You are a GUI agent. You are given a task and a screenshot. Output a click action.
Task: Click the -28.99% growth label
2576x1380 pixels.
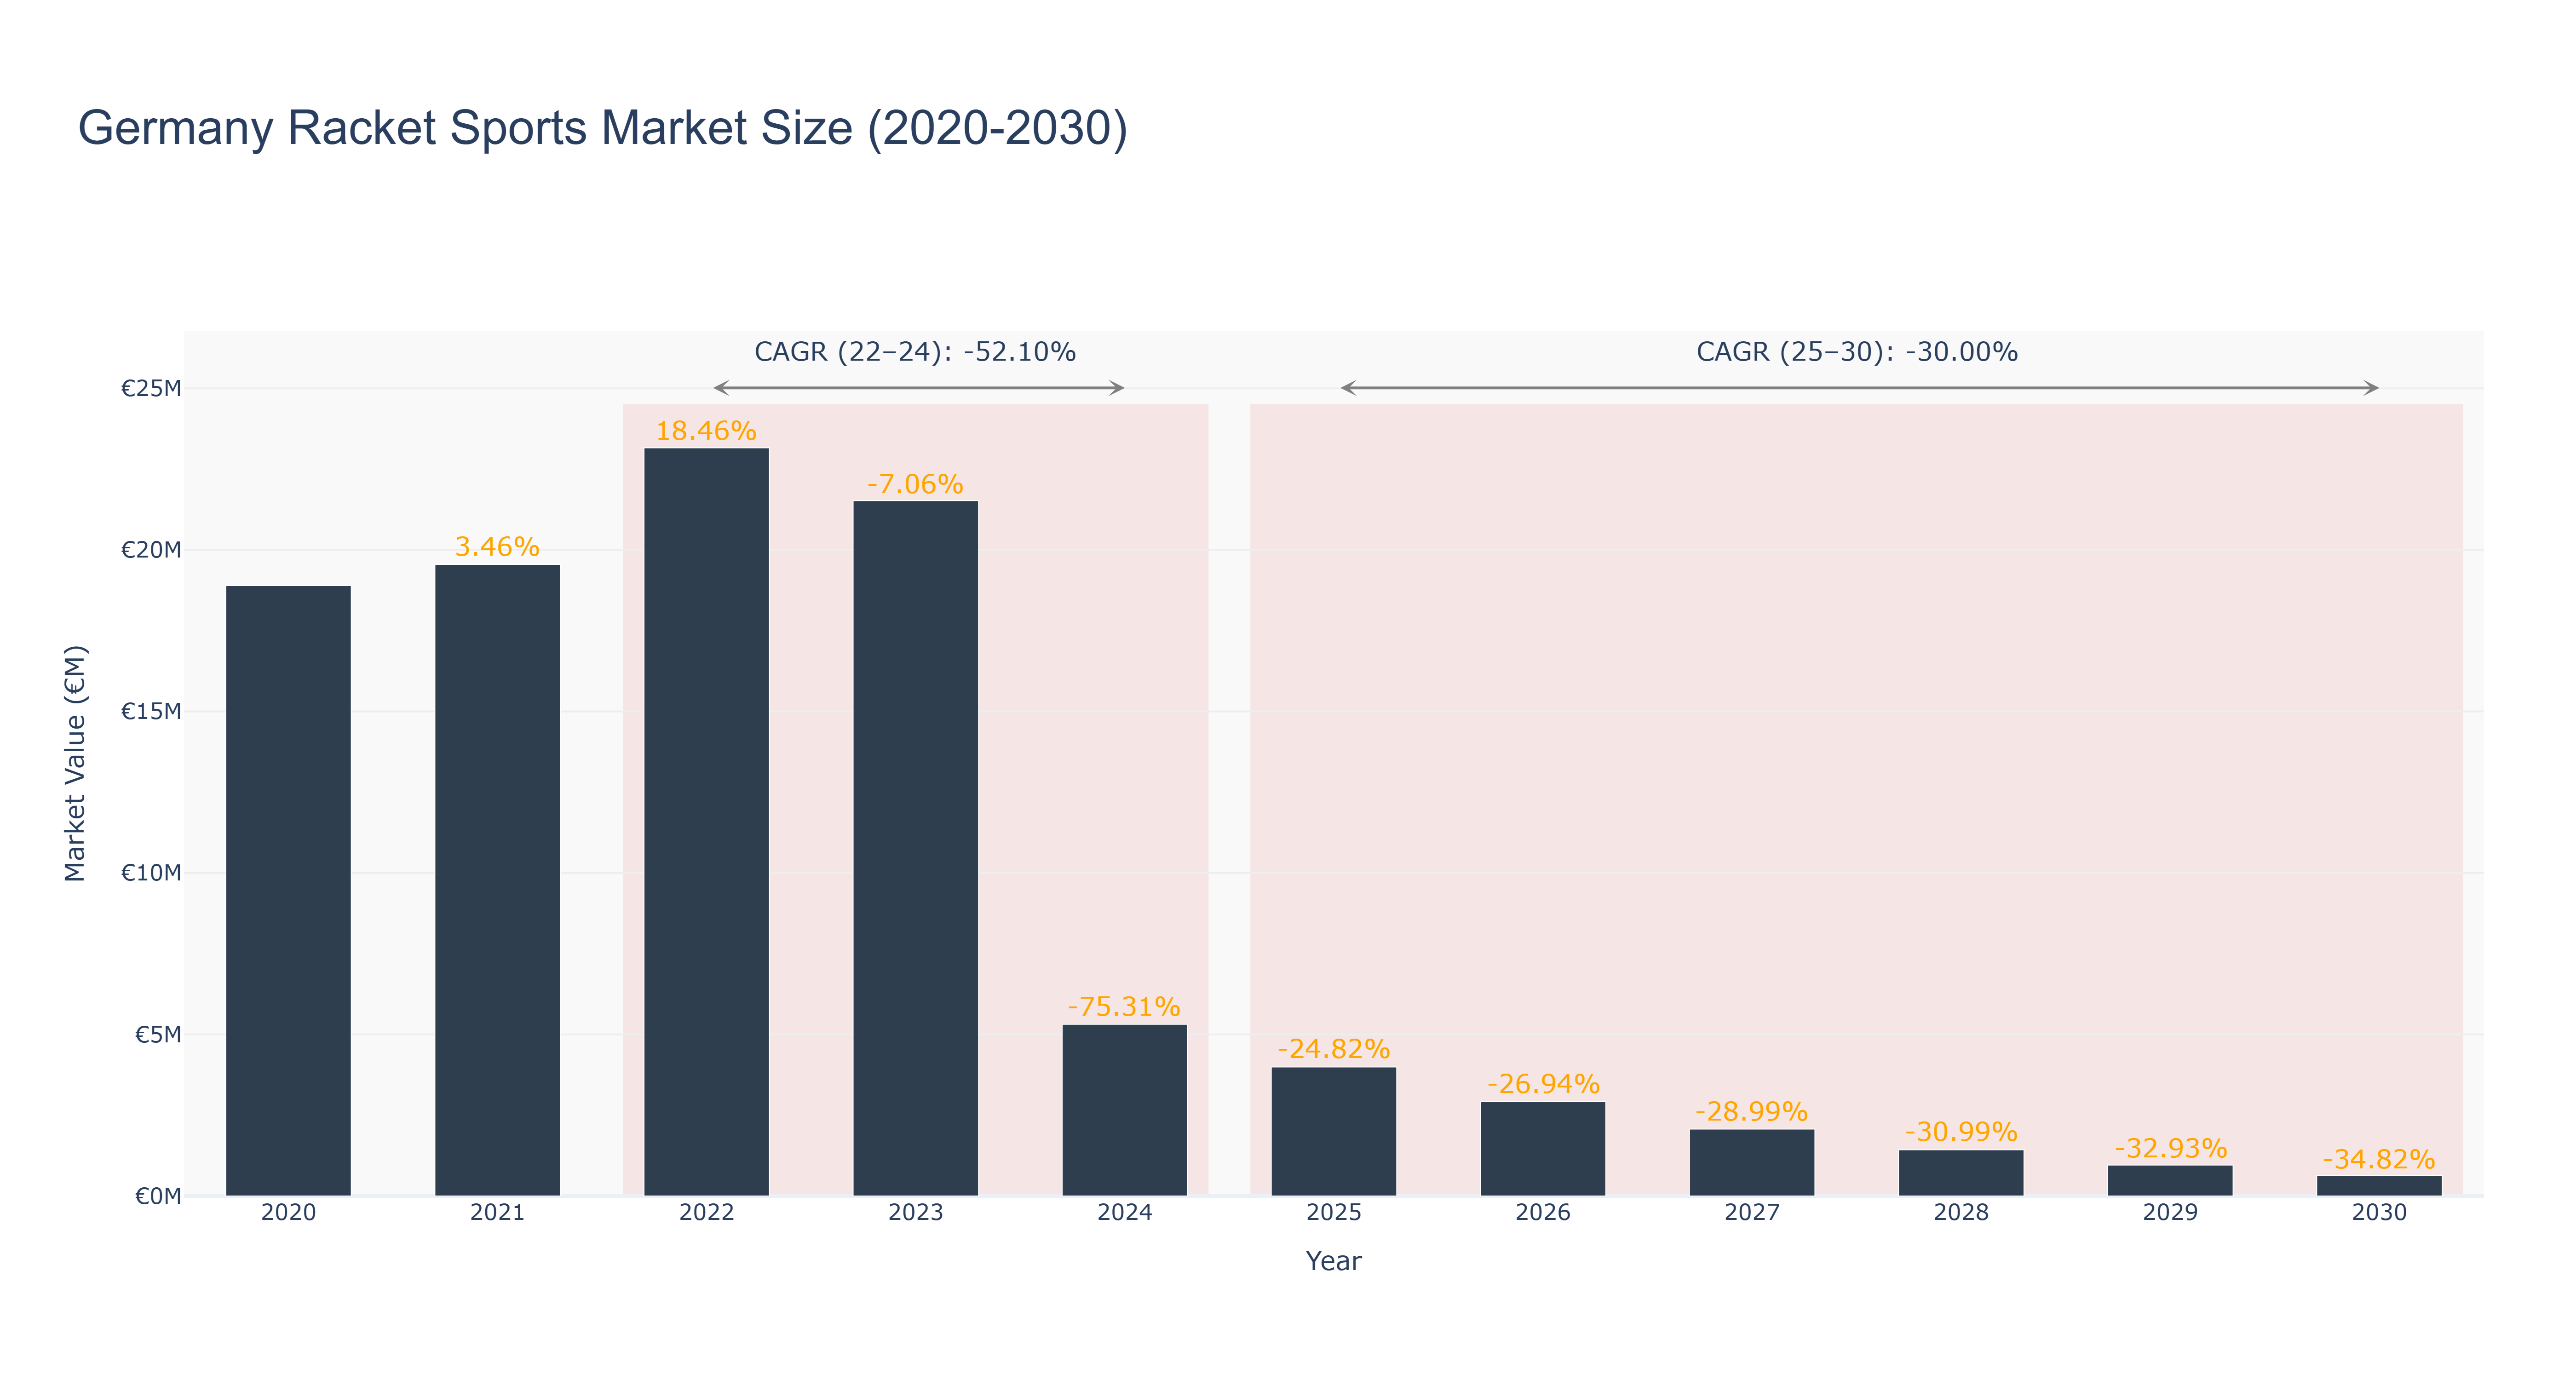point(1751,1112)
